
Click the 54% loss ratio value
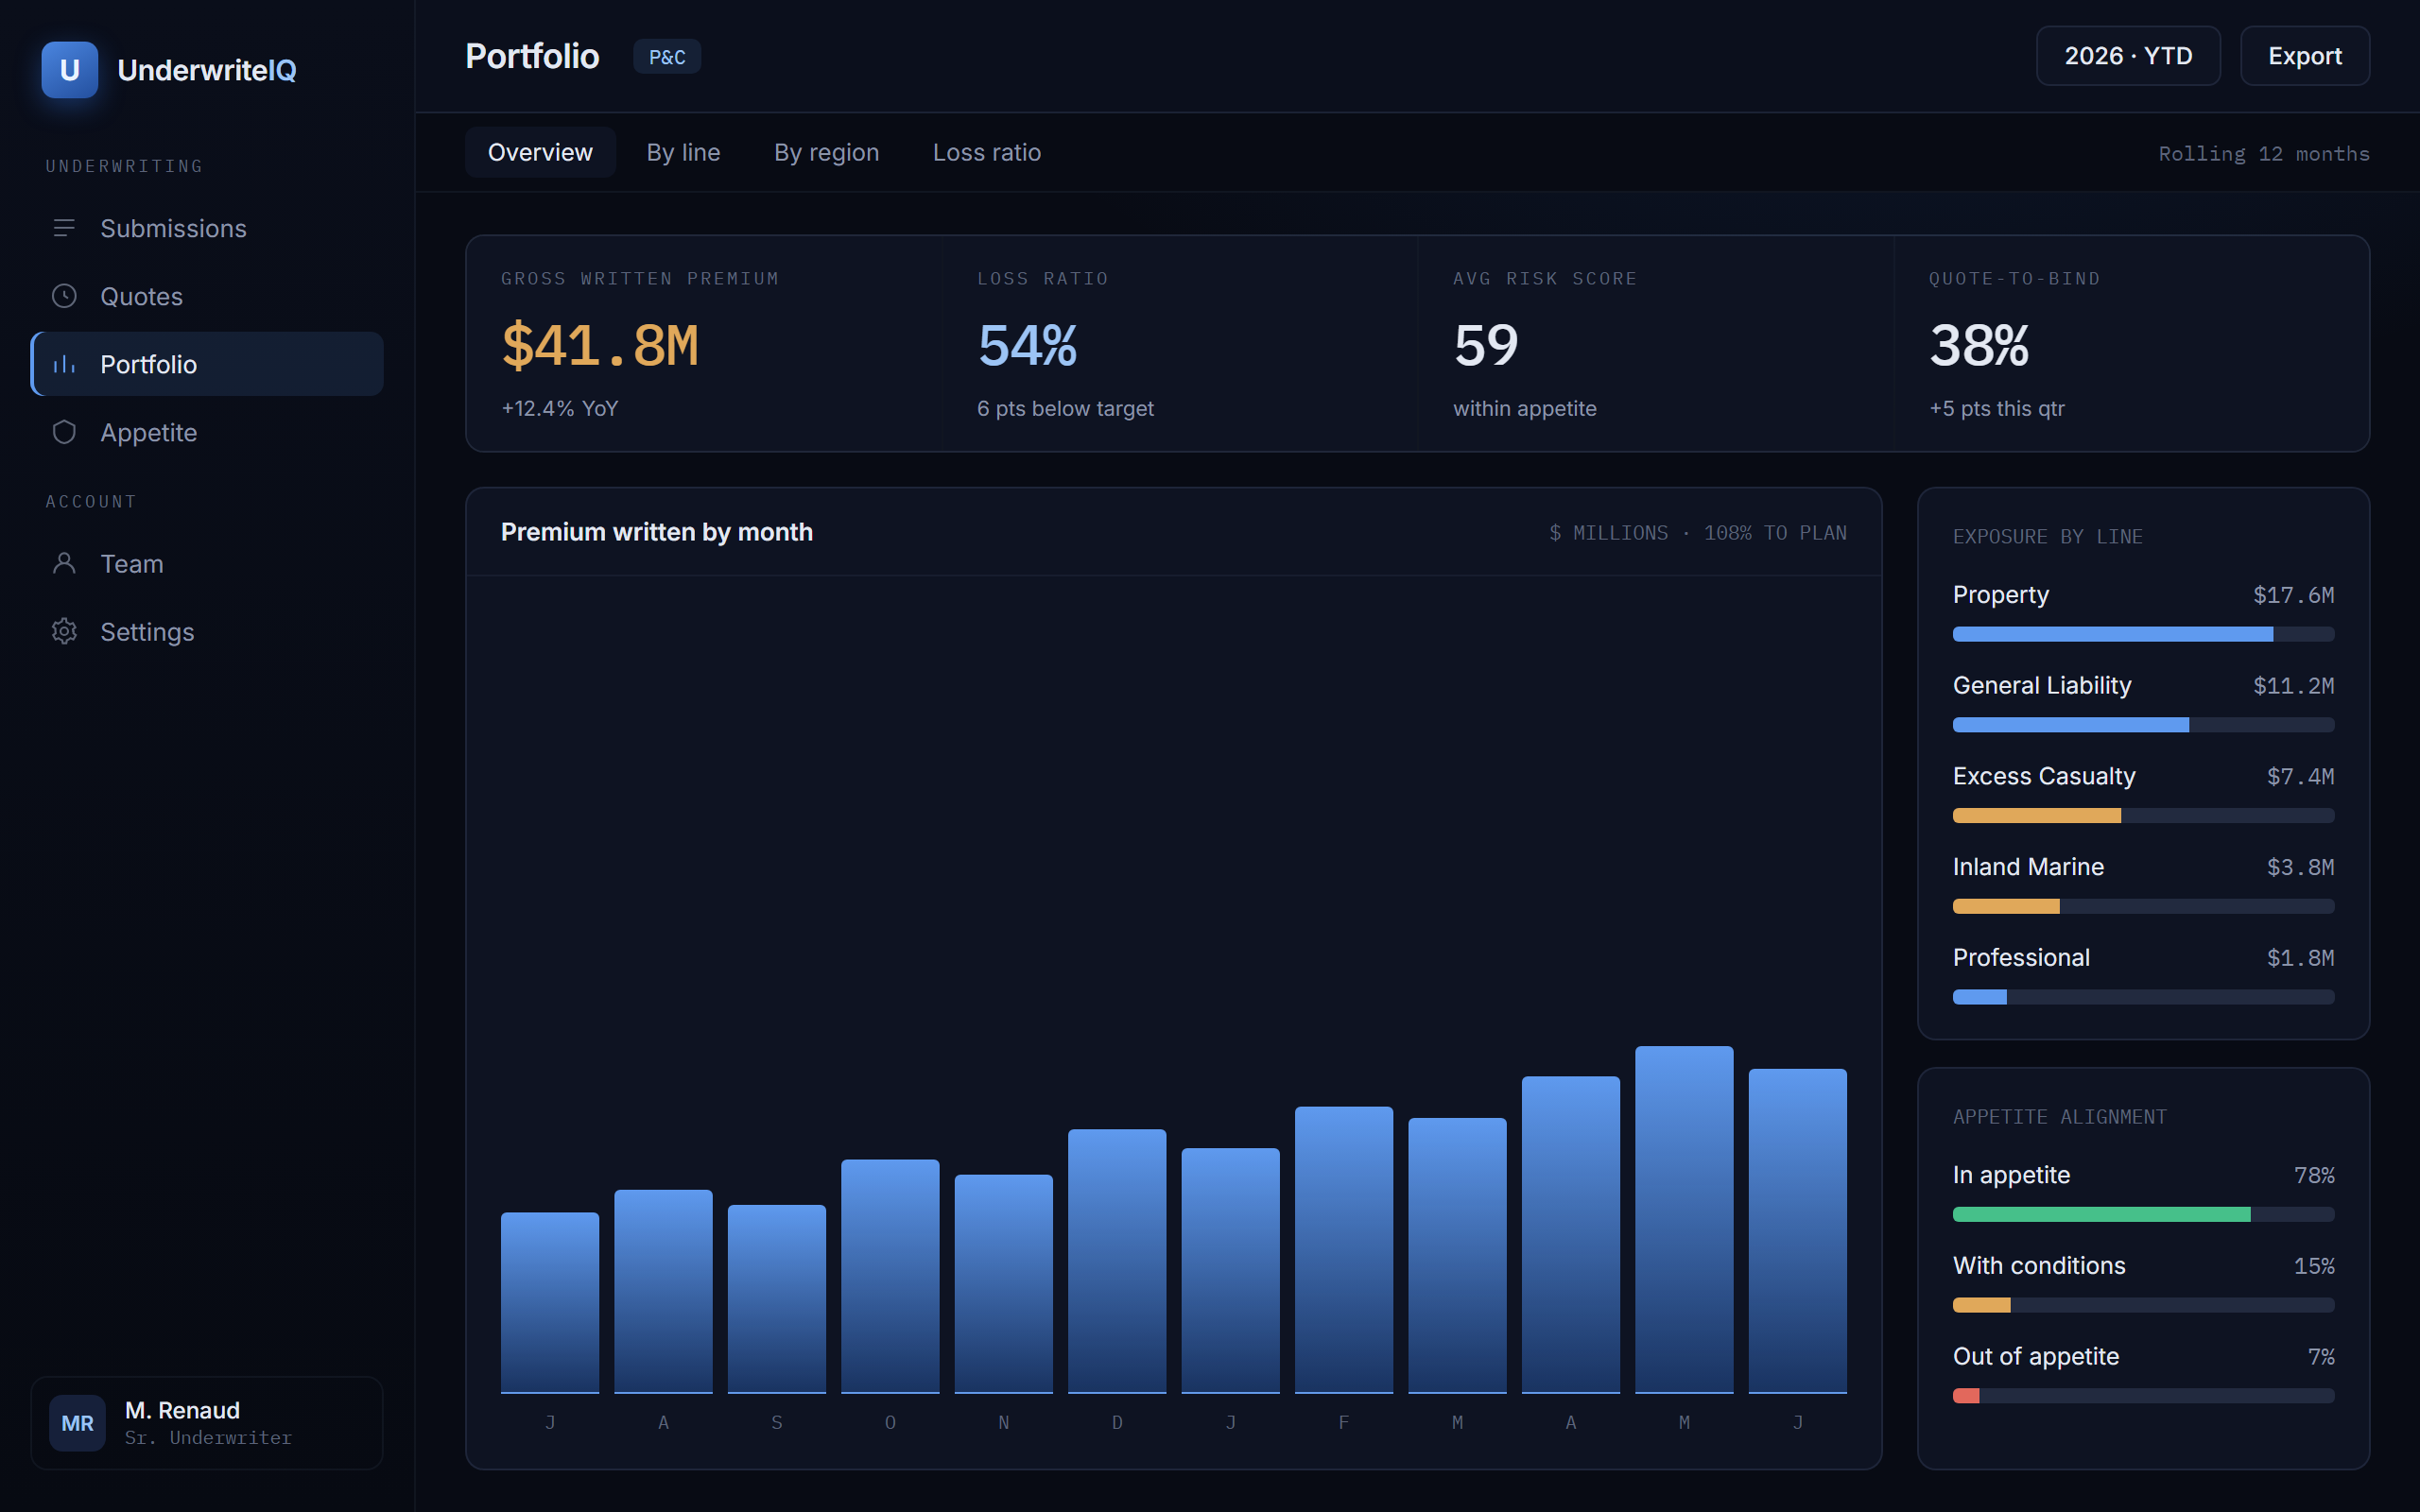click(x=1027, y=346)
